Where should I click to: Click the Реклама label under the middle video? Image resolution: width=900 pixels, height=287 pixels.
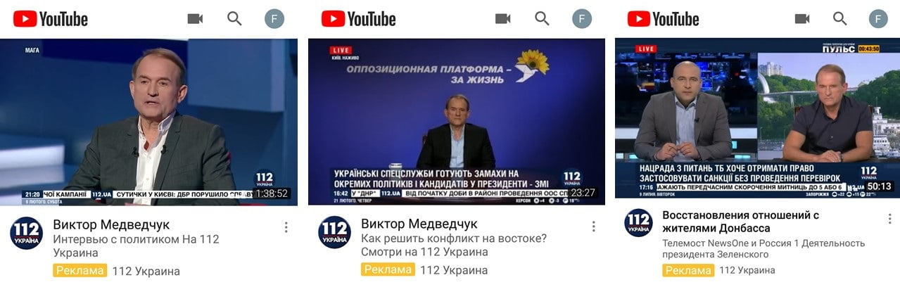pyautogui.click(x=388, y=270)
